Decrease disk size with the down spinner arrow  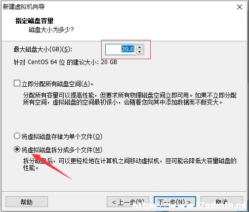coord(140,52)
